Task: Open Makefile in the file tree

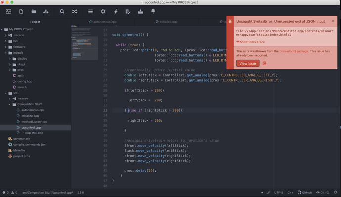Action: 19,150
